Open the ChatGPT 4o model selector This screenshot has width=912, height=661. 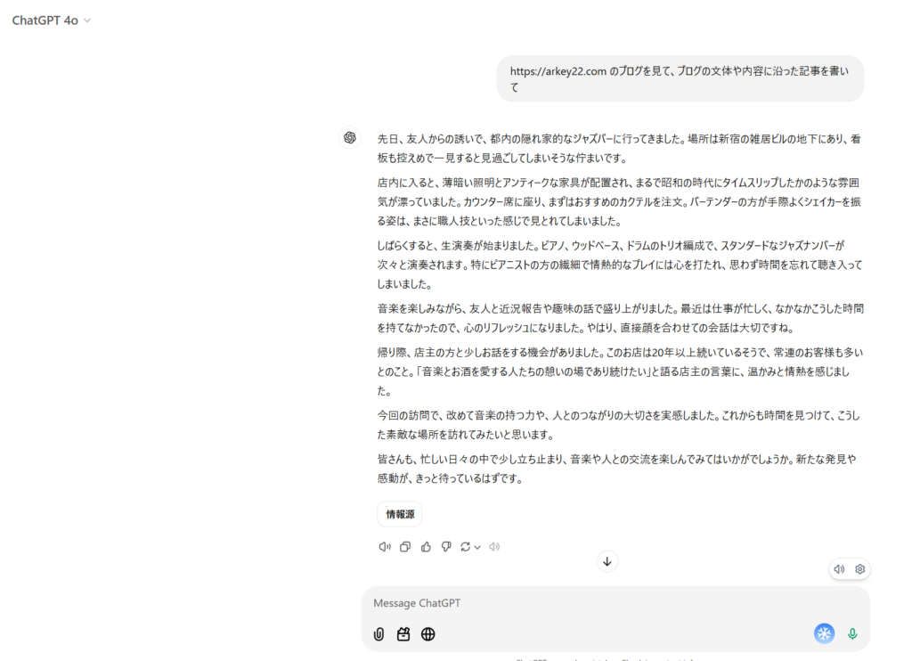point(51,18)
